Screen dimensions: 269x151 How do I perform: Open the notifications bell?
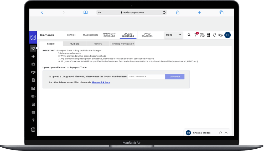[215, 35]
